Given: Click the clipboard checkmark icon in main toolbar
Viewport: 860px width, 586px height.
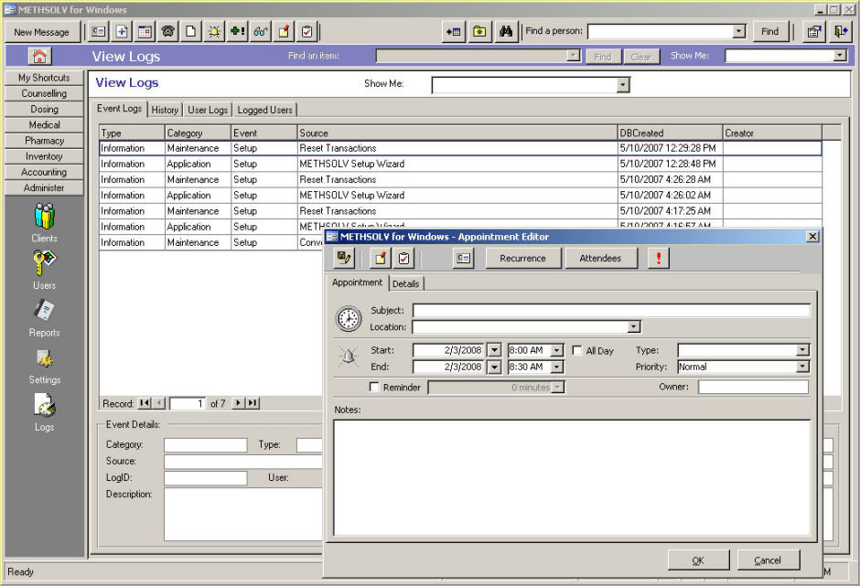Looking at the screenshot, I should tap(306, 32).
